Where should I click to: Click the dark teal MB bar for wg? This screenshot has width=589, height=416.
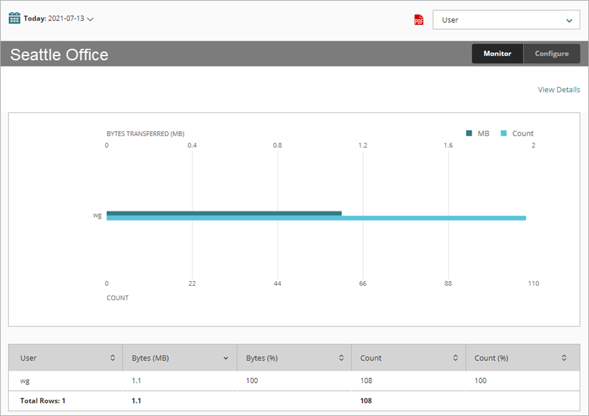coord(224,212)
